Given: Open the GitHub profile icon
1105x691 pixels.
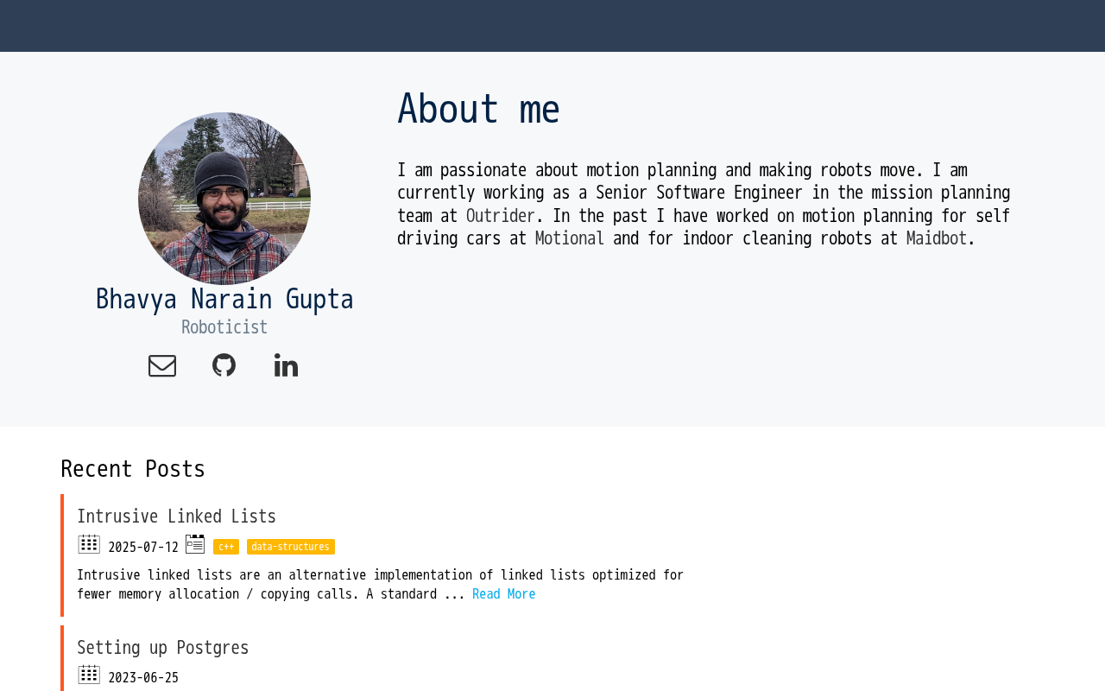Looking at the screenshot, I should coord(224,365).
